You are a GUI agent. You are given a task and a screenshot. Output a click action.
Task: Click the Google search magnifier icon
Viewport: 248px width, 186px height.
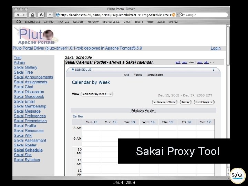pyautogui.click(x=182, y=15)
